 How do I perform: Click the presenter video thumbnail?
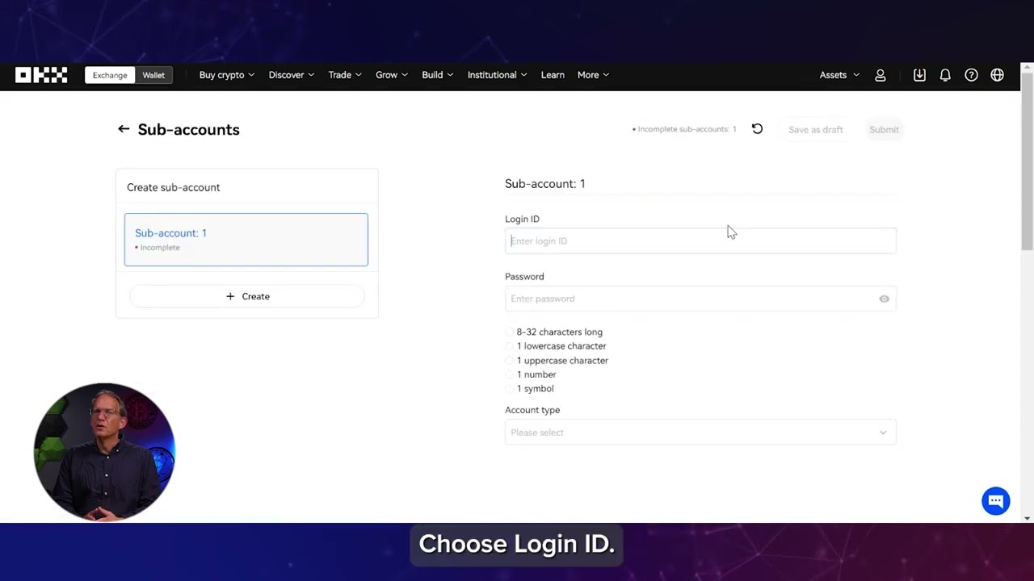[x=104, y=452]
